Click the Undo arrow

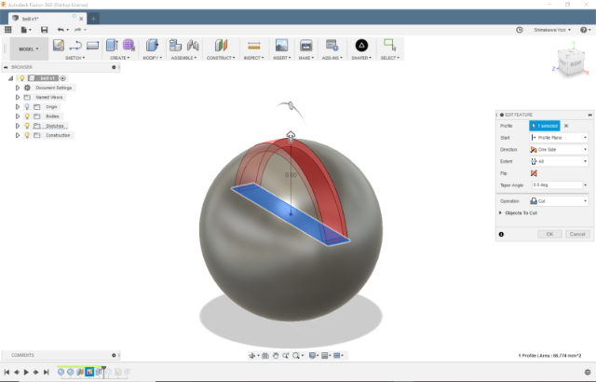61,30
